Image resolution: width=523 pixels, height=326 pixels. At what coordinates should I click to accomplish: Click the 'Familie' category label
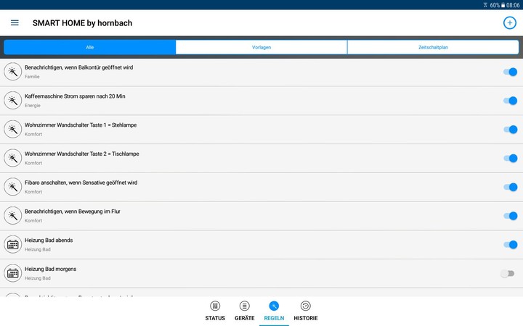point(32,77)
